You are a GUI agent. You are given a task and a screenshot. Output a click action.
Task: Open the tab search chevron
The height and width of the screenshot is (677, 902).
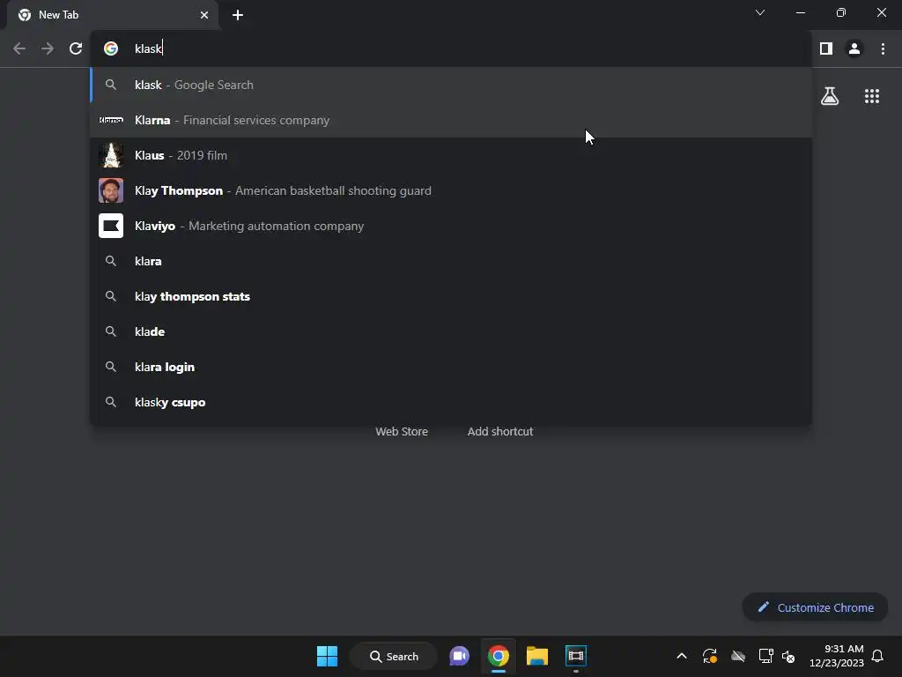[760, 12]
